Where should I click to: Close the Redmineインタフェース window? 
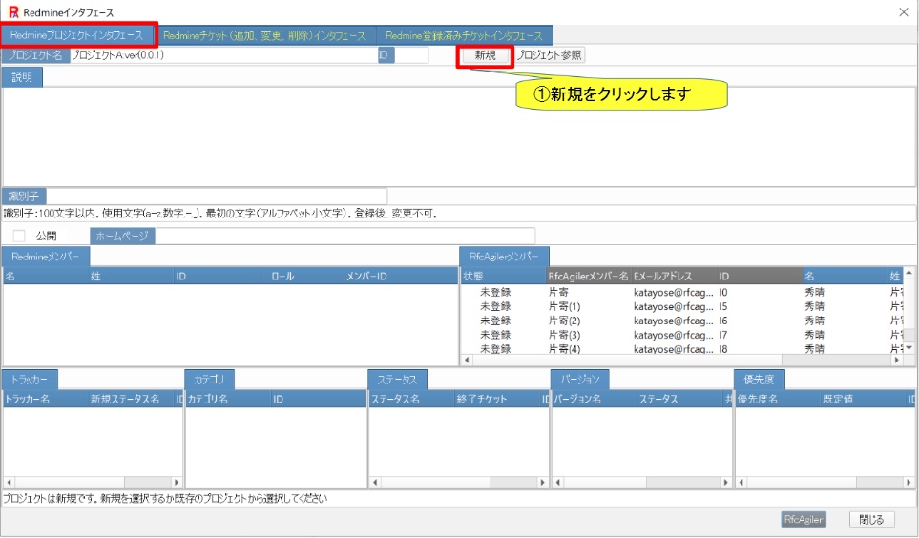click(x=903, y=11)
